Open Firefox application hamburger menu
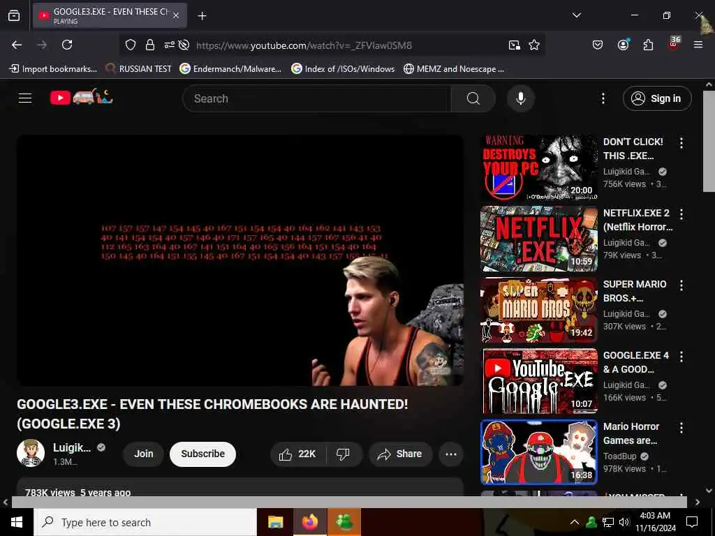Screen dimensions: 715x536 pos(698,45)
